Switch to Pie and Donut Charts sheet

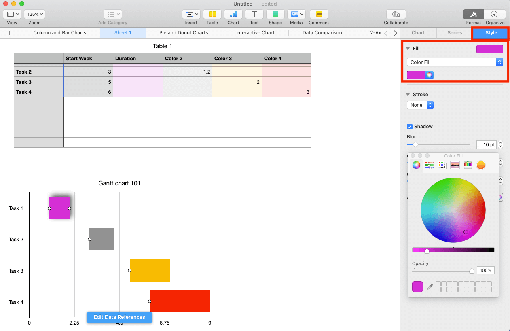point(184,33)
